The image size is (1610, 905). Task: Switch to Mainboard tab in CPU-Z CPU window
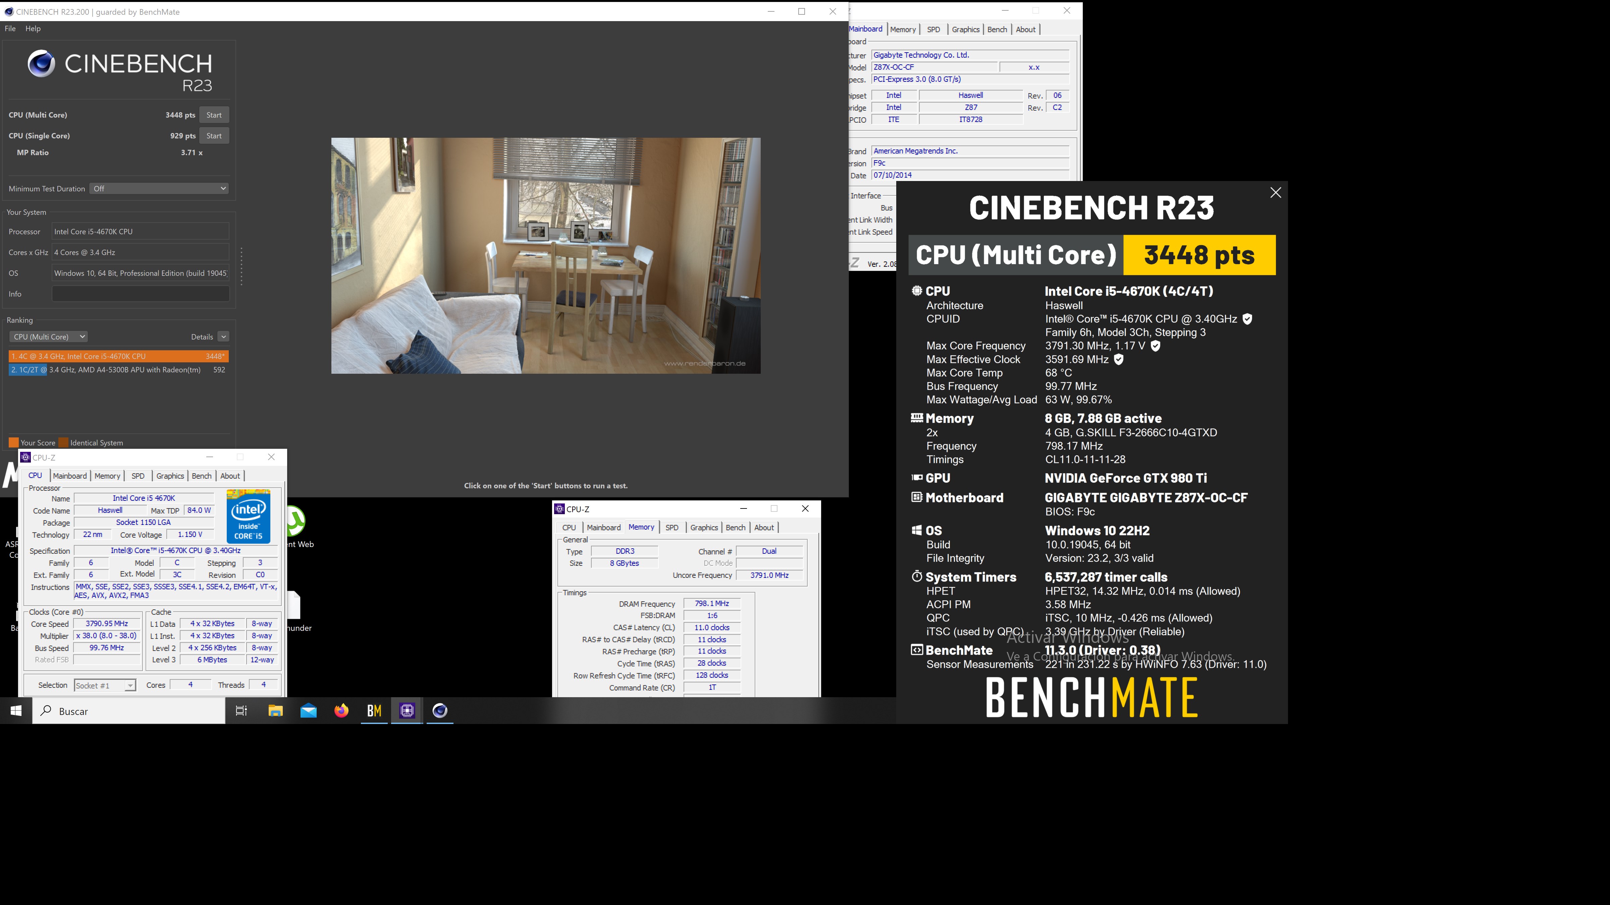69,476
